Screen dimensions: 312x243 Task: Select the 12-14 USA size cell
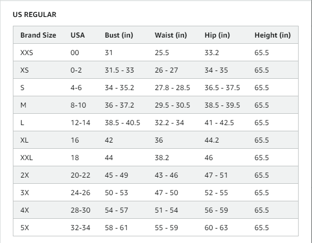click(x=80, y=123)
